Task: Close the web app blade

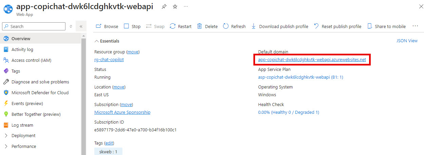Action: point(421,6)
